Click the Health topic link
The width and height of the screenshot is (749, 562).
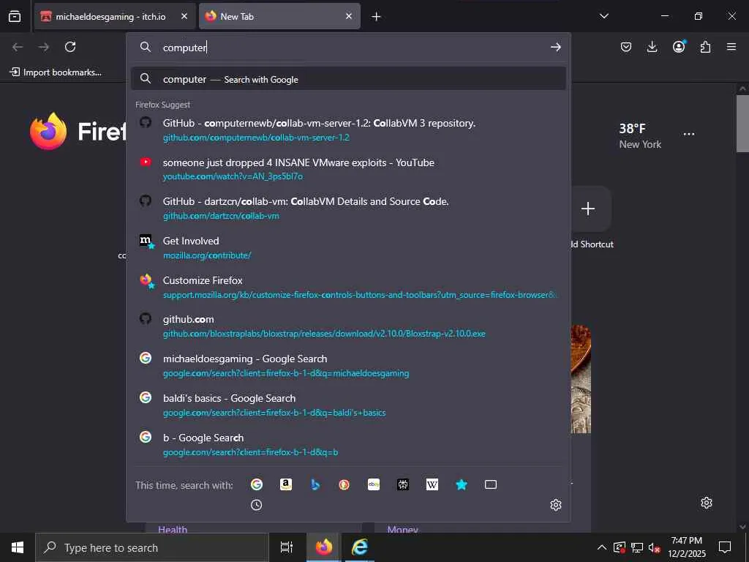[x=173, y=528]
